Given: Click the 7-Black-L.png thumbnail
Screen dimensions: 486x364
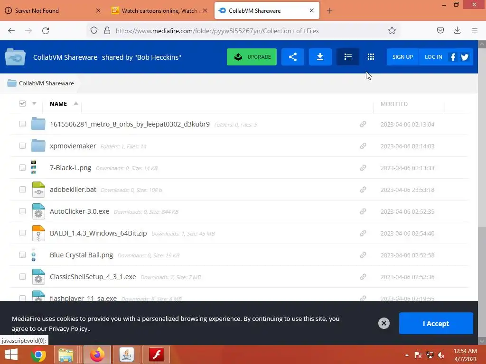Looking at the screenshot, I should 34,167.
